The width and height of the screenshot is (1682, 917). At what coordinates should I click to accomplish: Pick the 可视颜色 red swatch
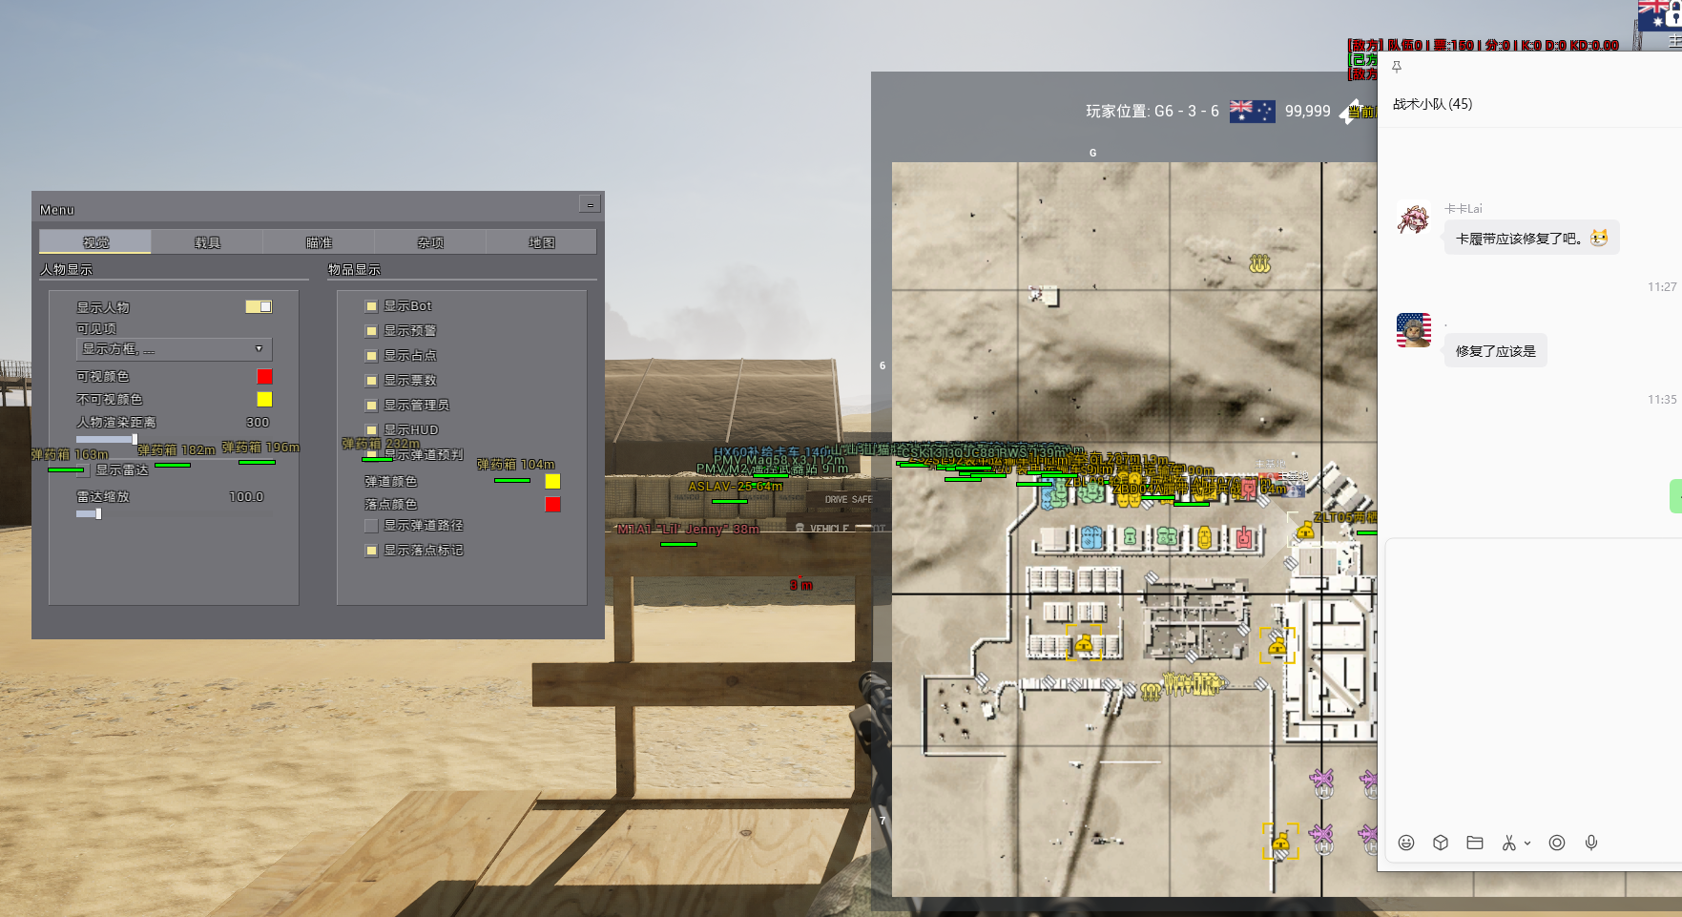pos(264,377)
